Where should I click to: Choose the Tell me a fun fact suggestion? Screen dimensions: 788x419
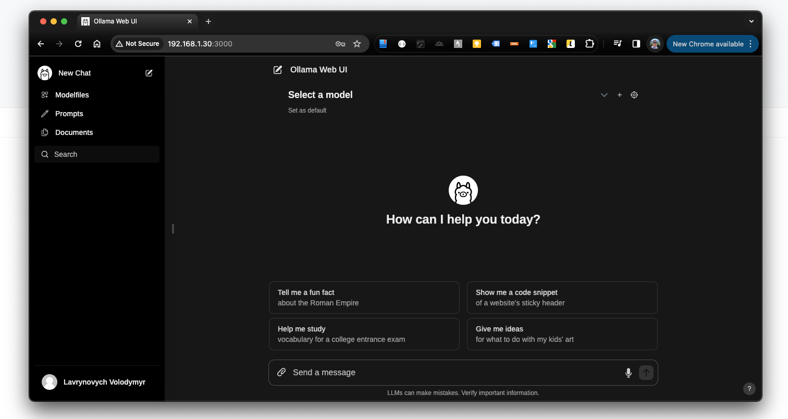[364, 298]
